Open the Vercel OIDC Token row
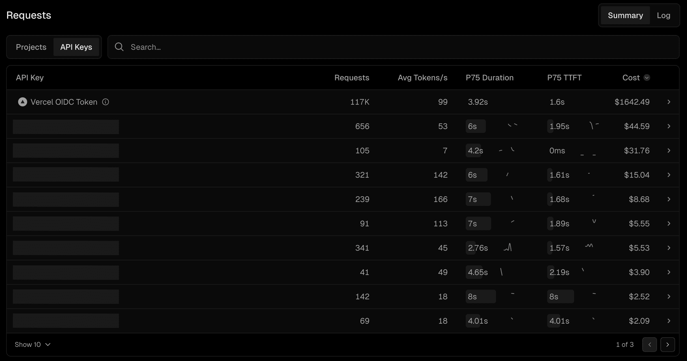The width and height of the screenshot is (687, 361). (x=64, y=102)
